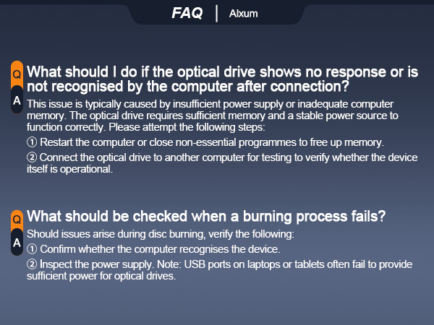
Task: Click the circled 1 before "Restart the computer"
Action: [32, 142]
